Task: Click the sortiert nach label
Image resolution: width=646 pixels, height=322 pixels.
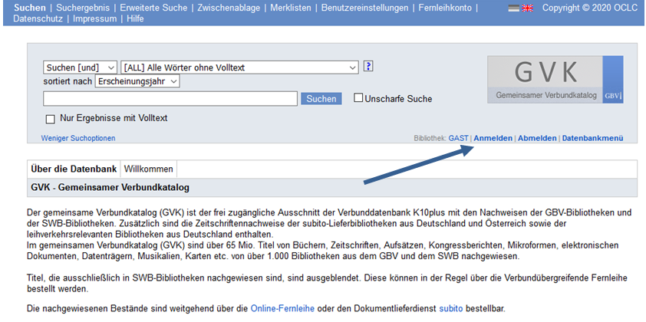Action: pos(68,81)
